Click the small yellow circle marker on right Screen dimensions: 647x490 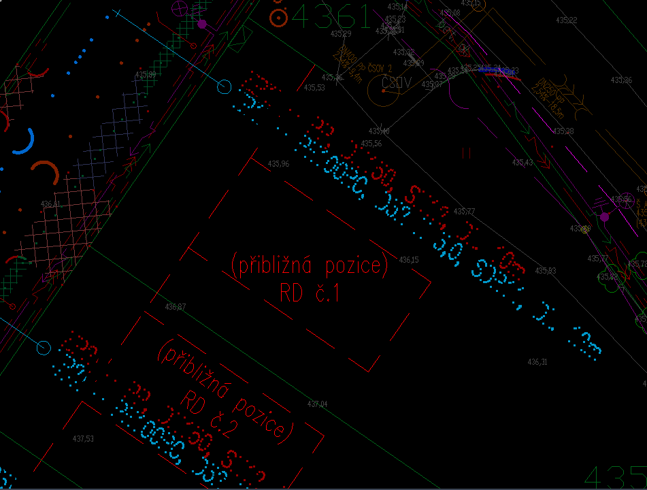(584, 229)
